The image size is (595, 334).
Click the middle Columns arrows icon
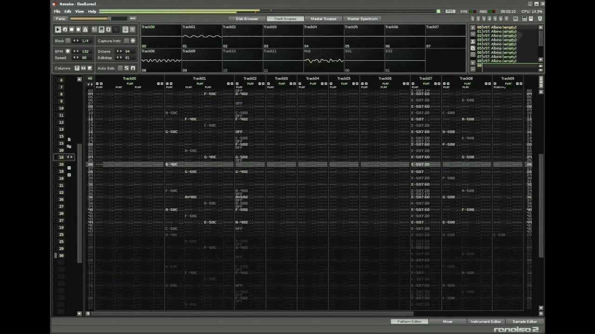(x=83, y=68)
